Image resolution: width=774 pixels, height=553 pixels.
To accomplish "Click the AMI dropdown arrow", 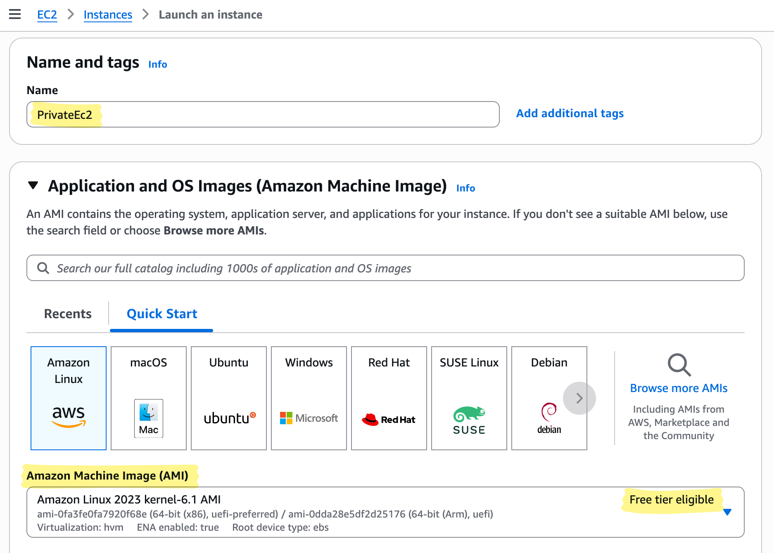I will 727,512.
